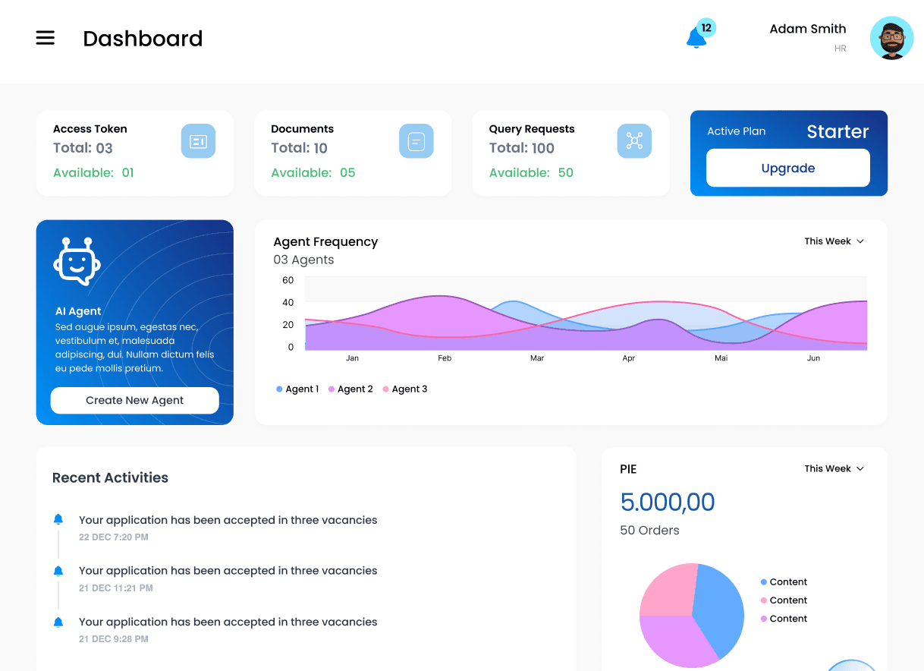Click Starter plan name text
The image size is (924, 671).
[x=838, y=131]
